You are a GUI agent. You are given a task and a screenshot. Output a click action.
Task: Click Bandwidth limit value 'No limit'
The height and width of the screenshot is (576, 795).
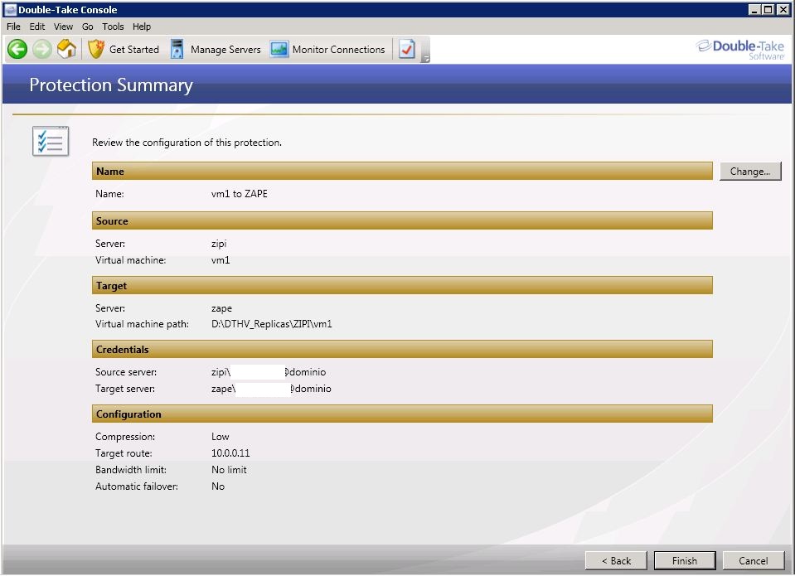coord(229,470)
